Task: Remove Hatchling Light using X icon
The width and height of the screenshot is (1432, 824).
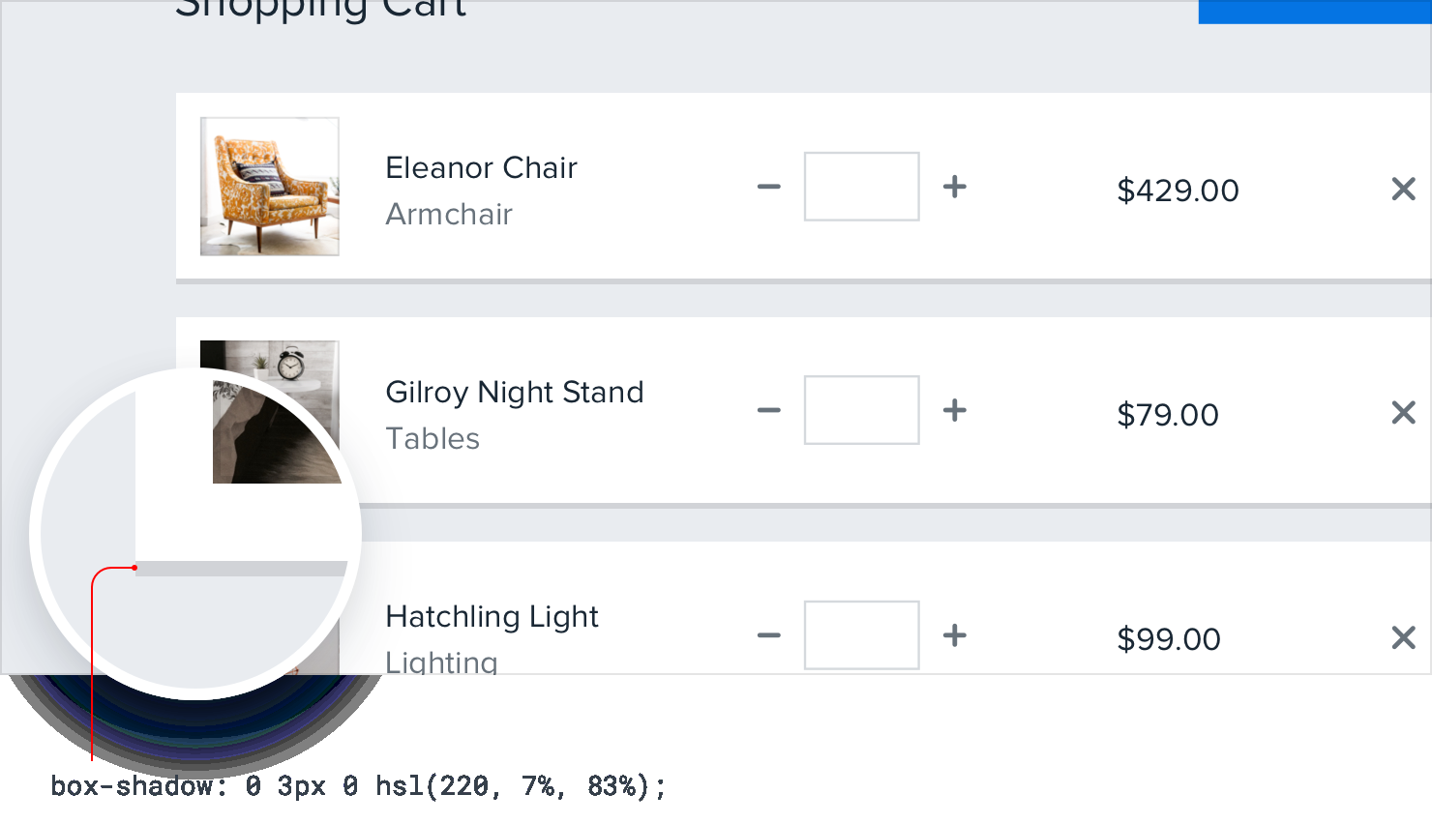Action: coord(1403,637)
